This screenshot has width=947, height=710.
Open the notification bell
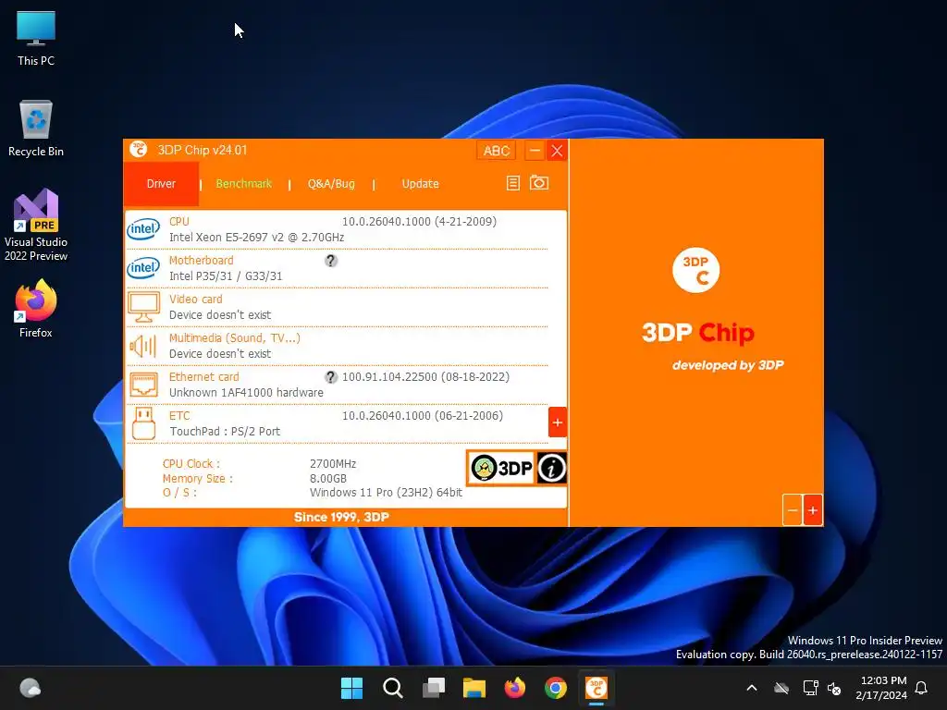(x=921, y=688)
